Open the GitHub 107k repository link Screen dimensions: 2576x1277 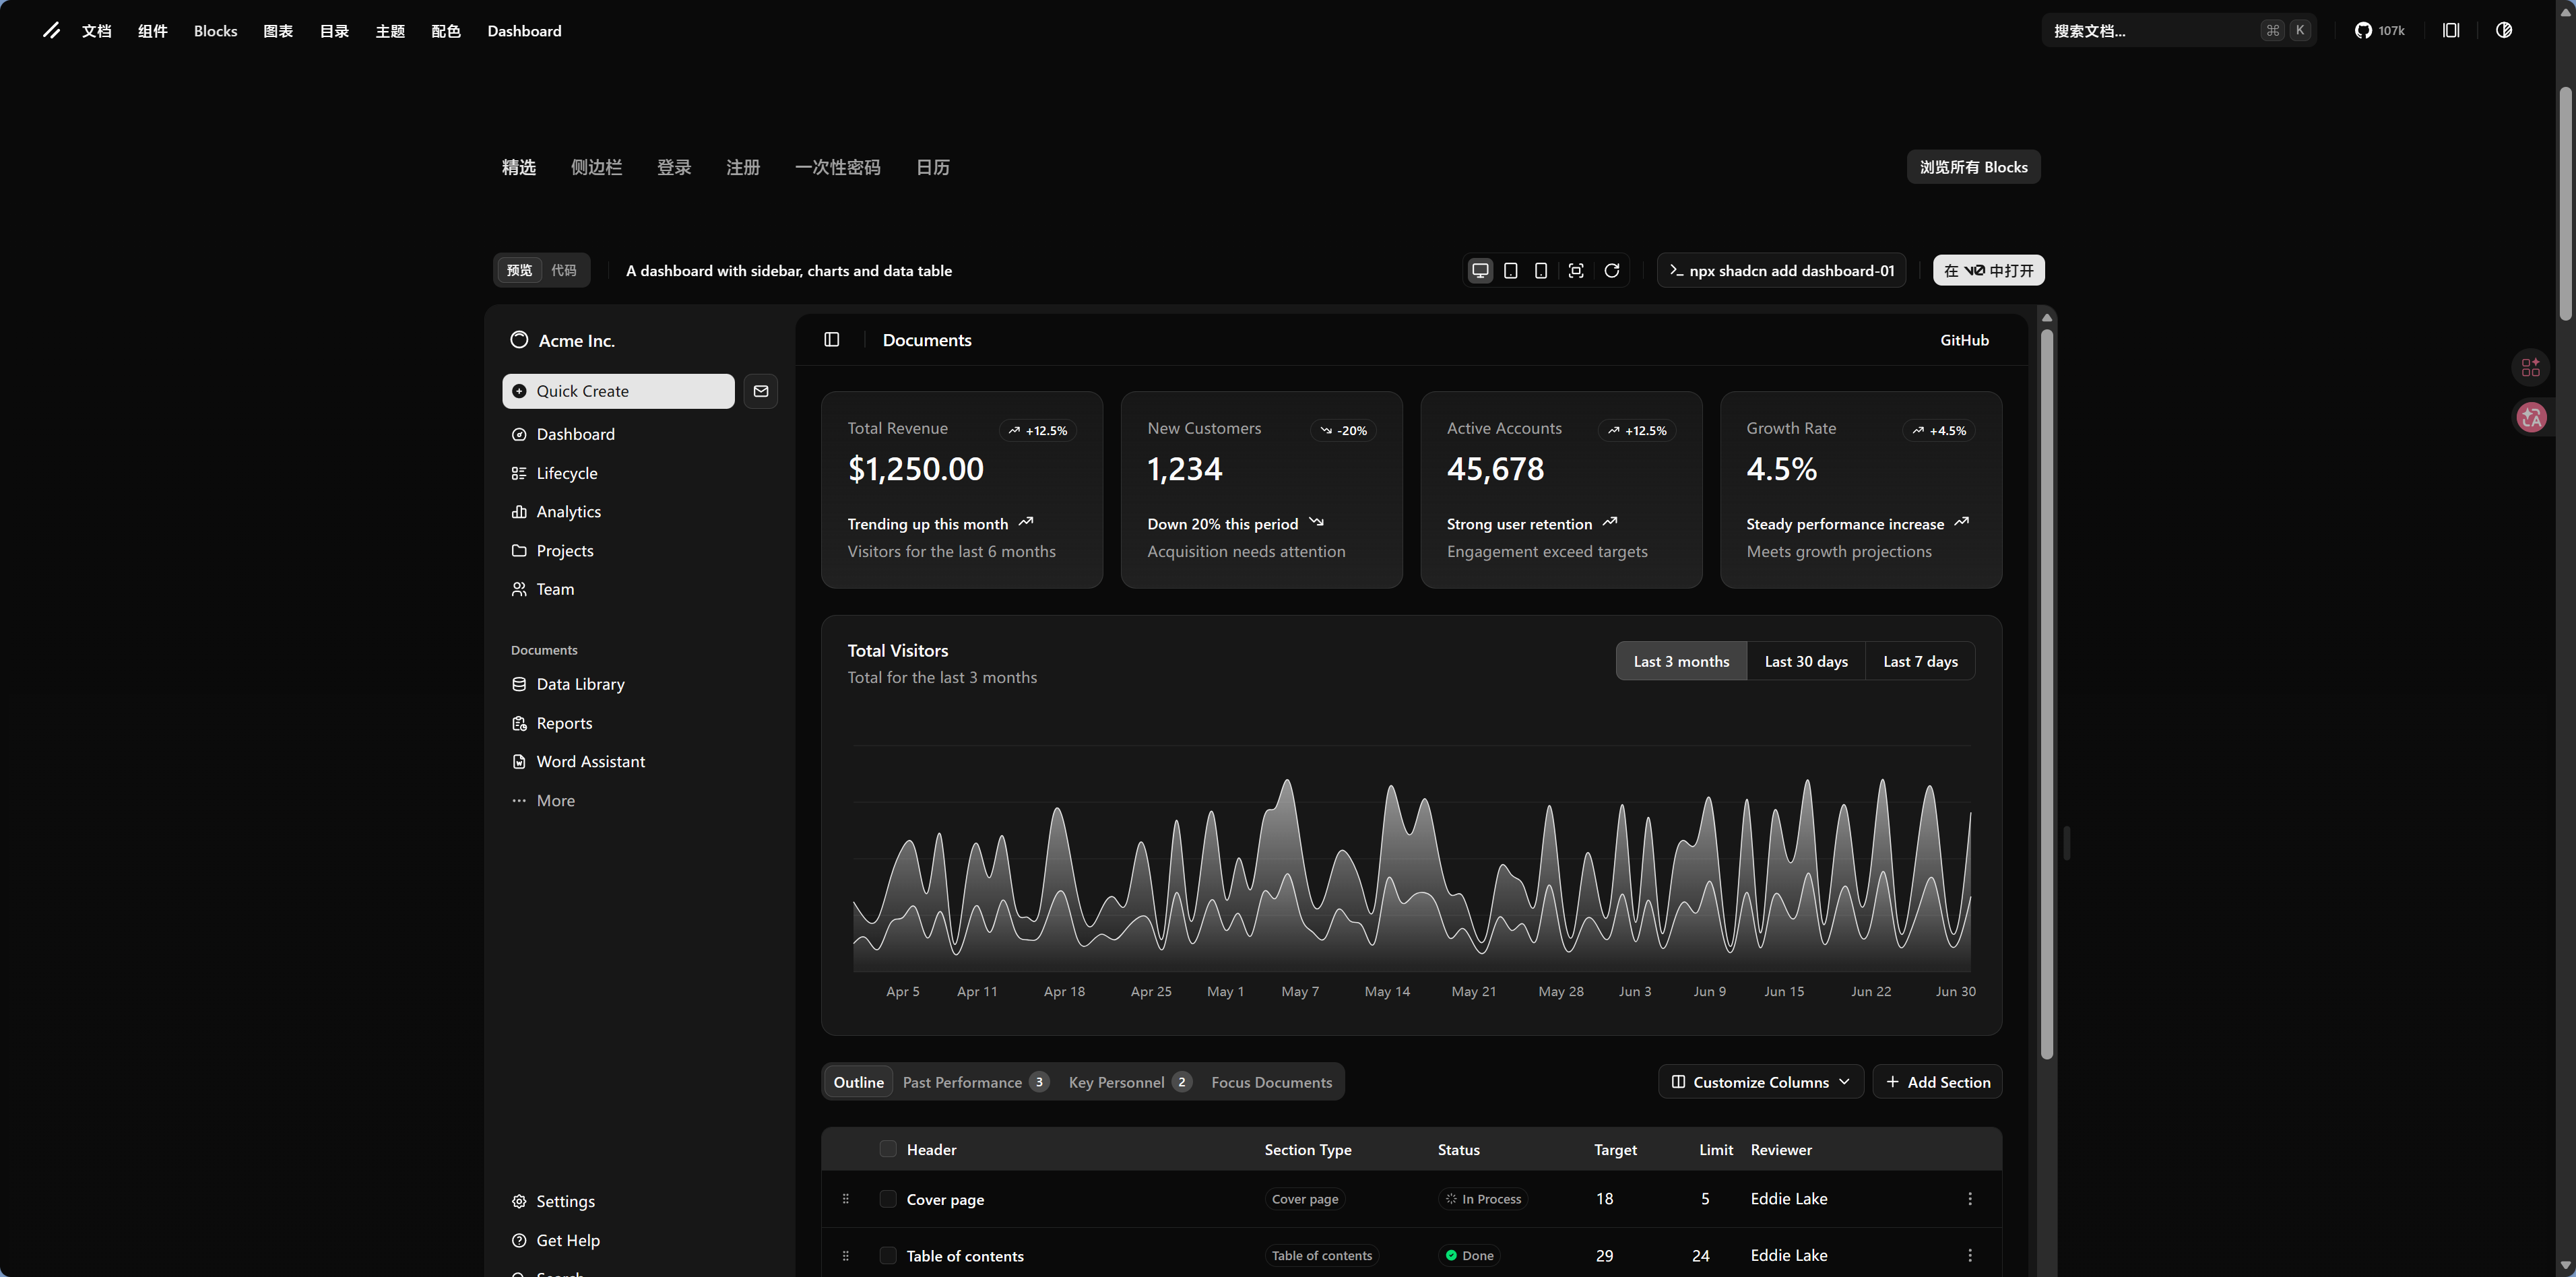tap(2379, 31)
